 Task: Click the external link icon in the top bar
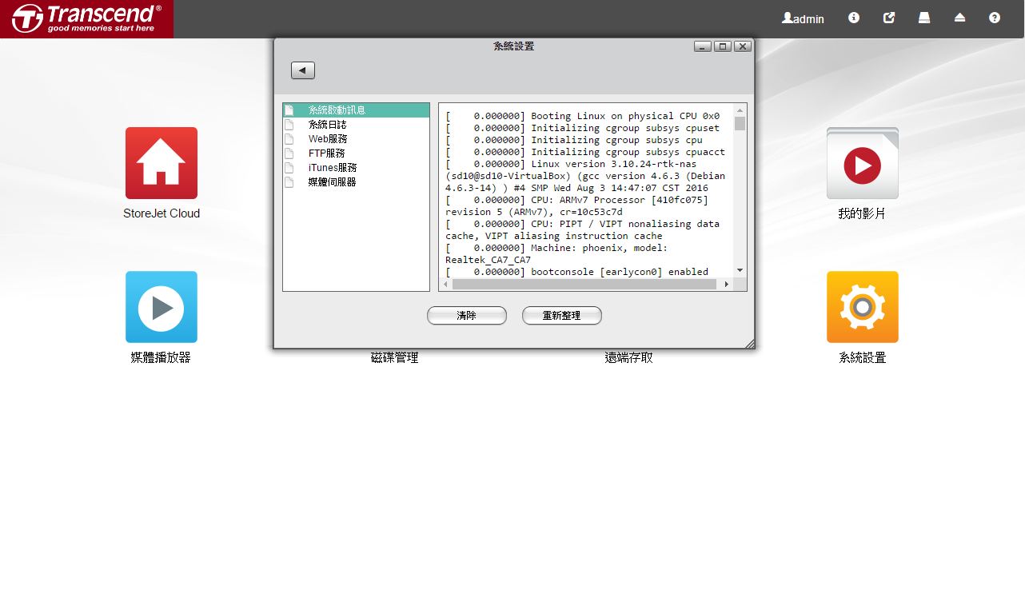tap(889, 18)
